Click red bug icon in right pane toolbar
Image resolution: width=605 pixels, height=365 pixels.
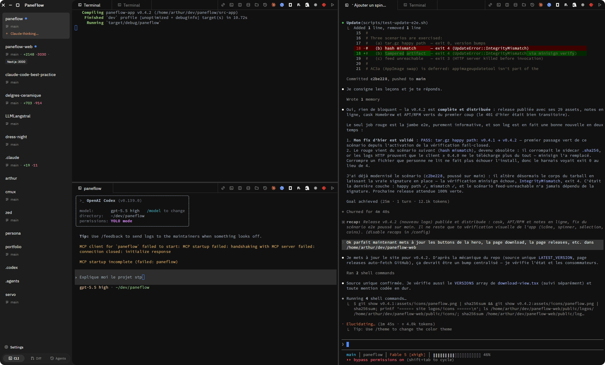tap(591, 5)
